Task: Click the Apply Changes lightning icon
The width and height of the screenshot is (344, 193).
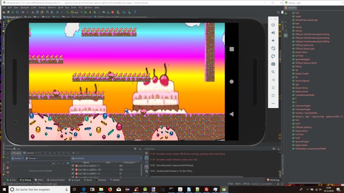Action: [90, 12]
